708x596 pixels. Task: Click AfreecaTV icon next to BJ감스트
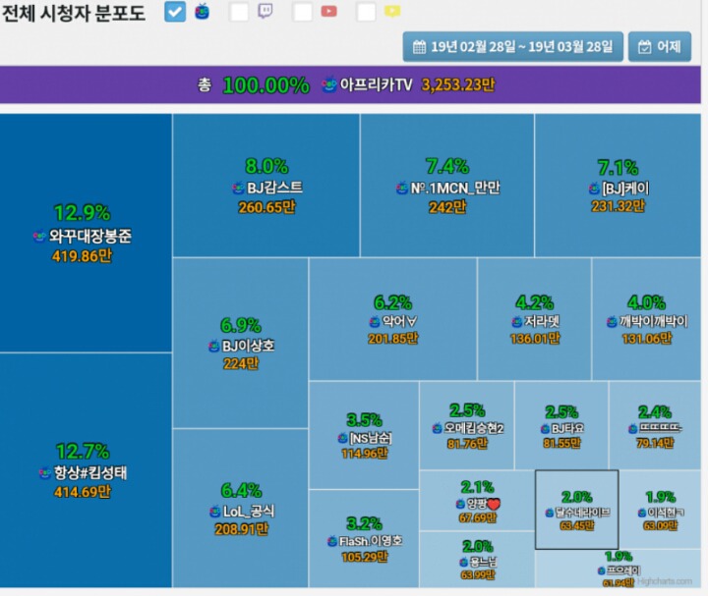pos(238,188)
